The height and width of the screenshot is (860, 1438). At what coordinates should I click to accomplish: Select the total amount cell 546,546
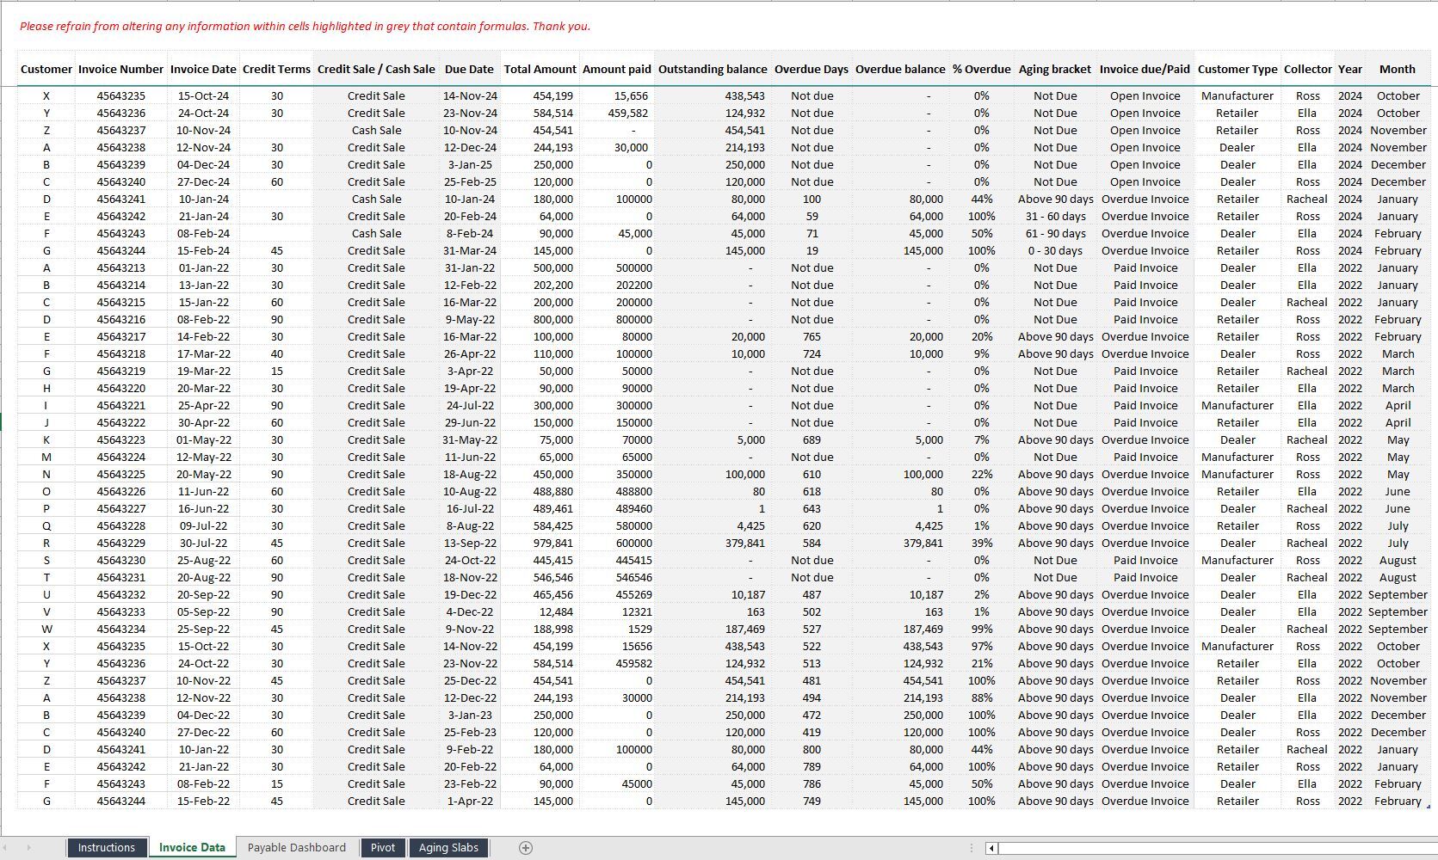point(540,577)
